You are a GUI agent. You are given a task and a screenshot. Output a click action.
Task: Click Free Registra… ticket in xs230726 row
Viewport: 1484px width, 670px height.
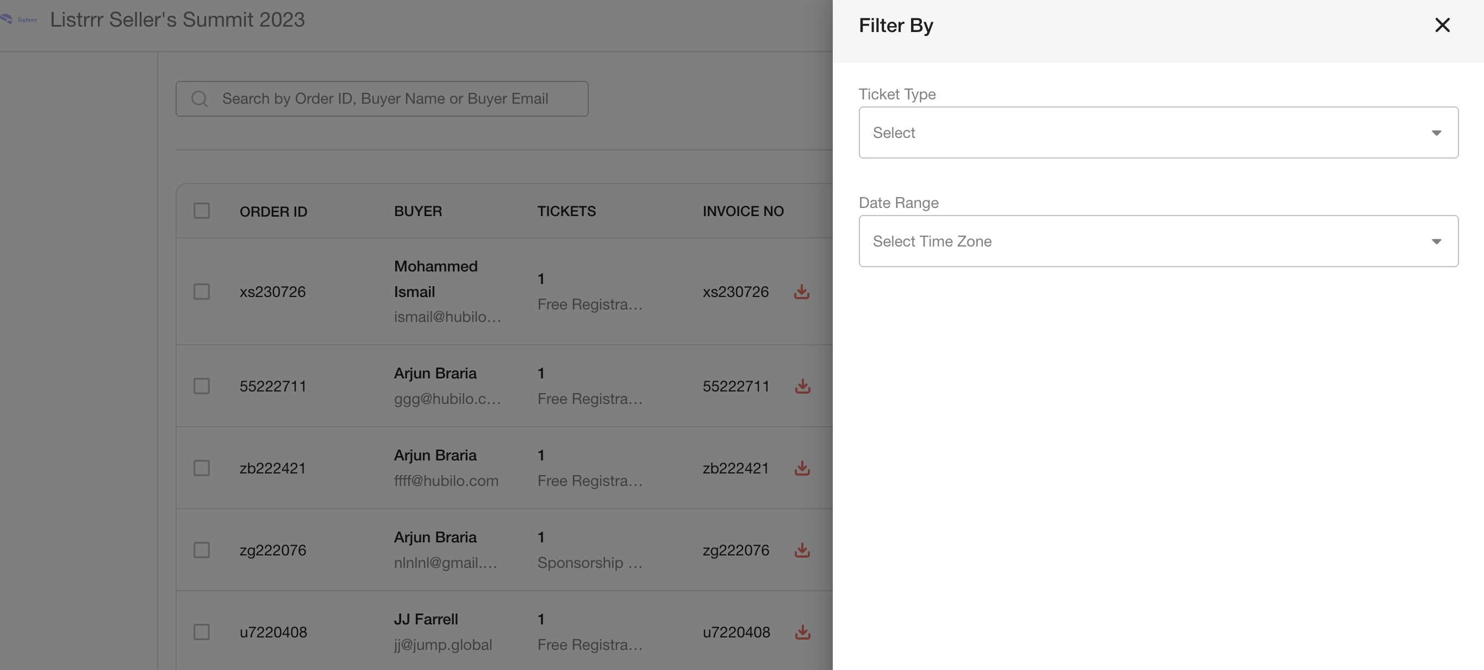pos(589,305)
